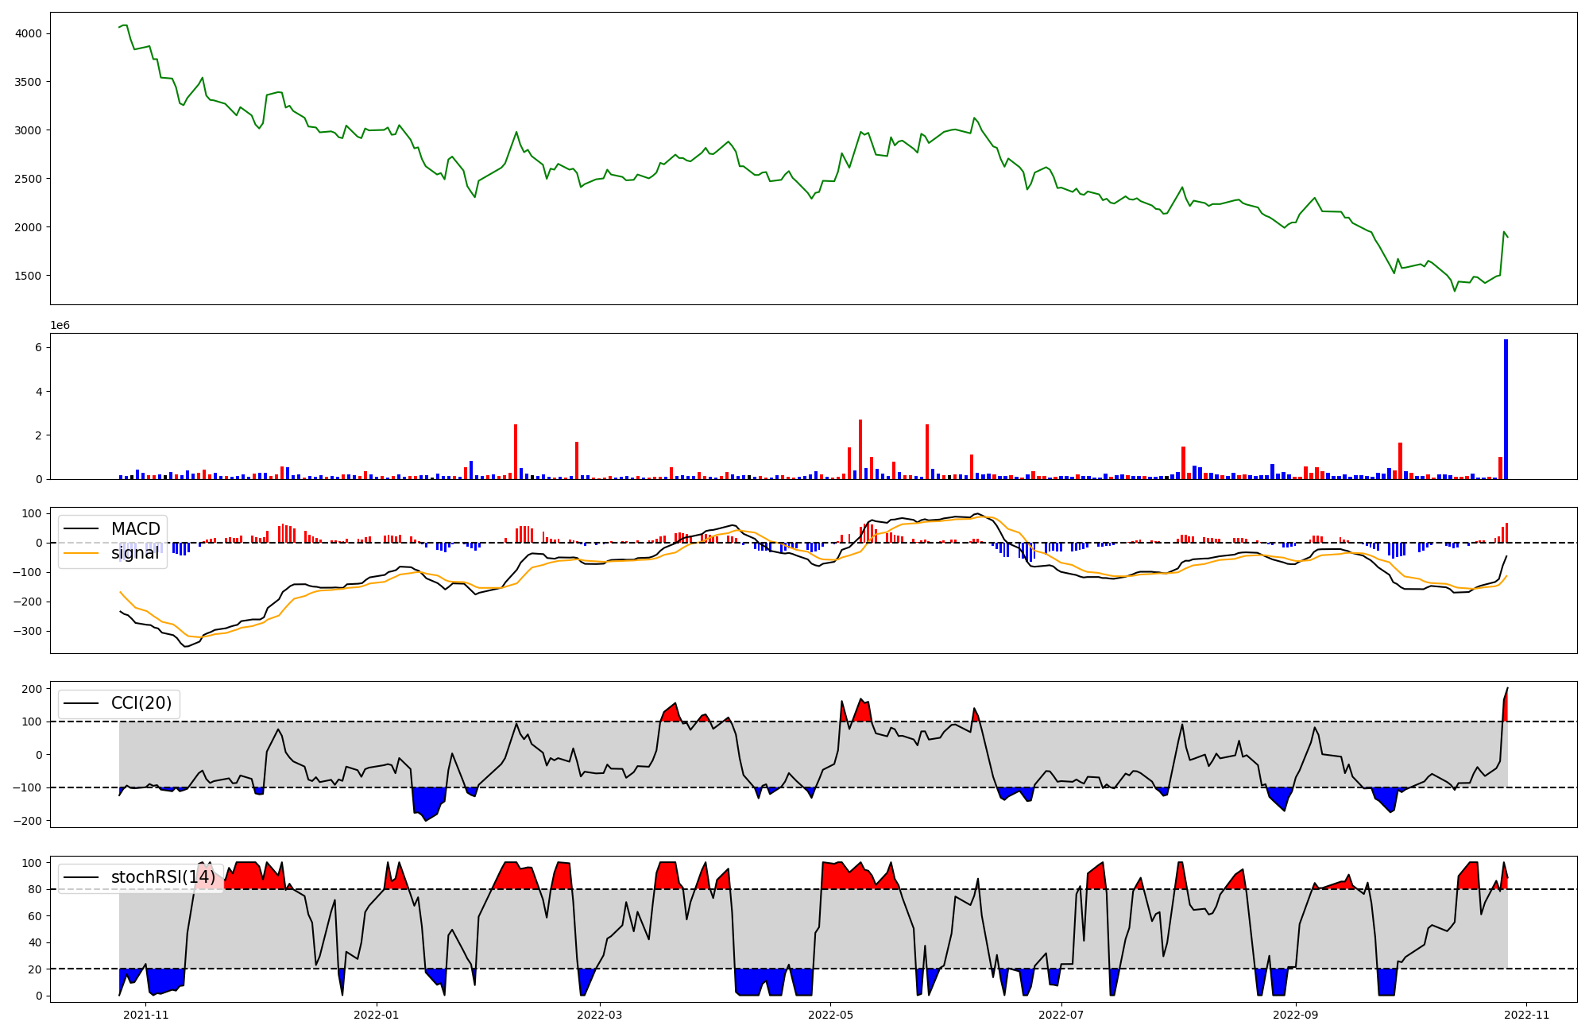Click the -300 MACD axis tick label
Viewport: 1589px width, 1033px height.
point(27,631)
